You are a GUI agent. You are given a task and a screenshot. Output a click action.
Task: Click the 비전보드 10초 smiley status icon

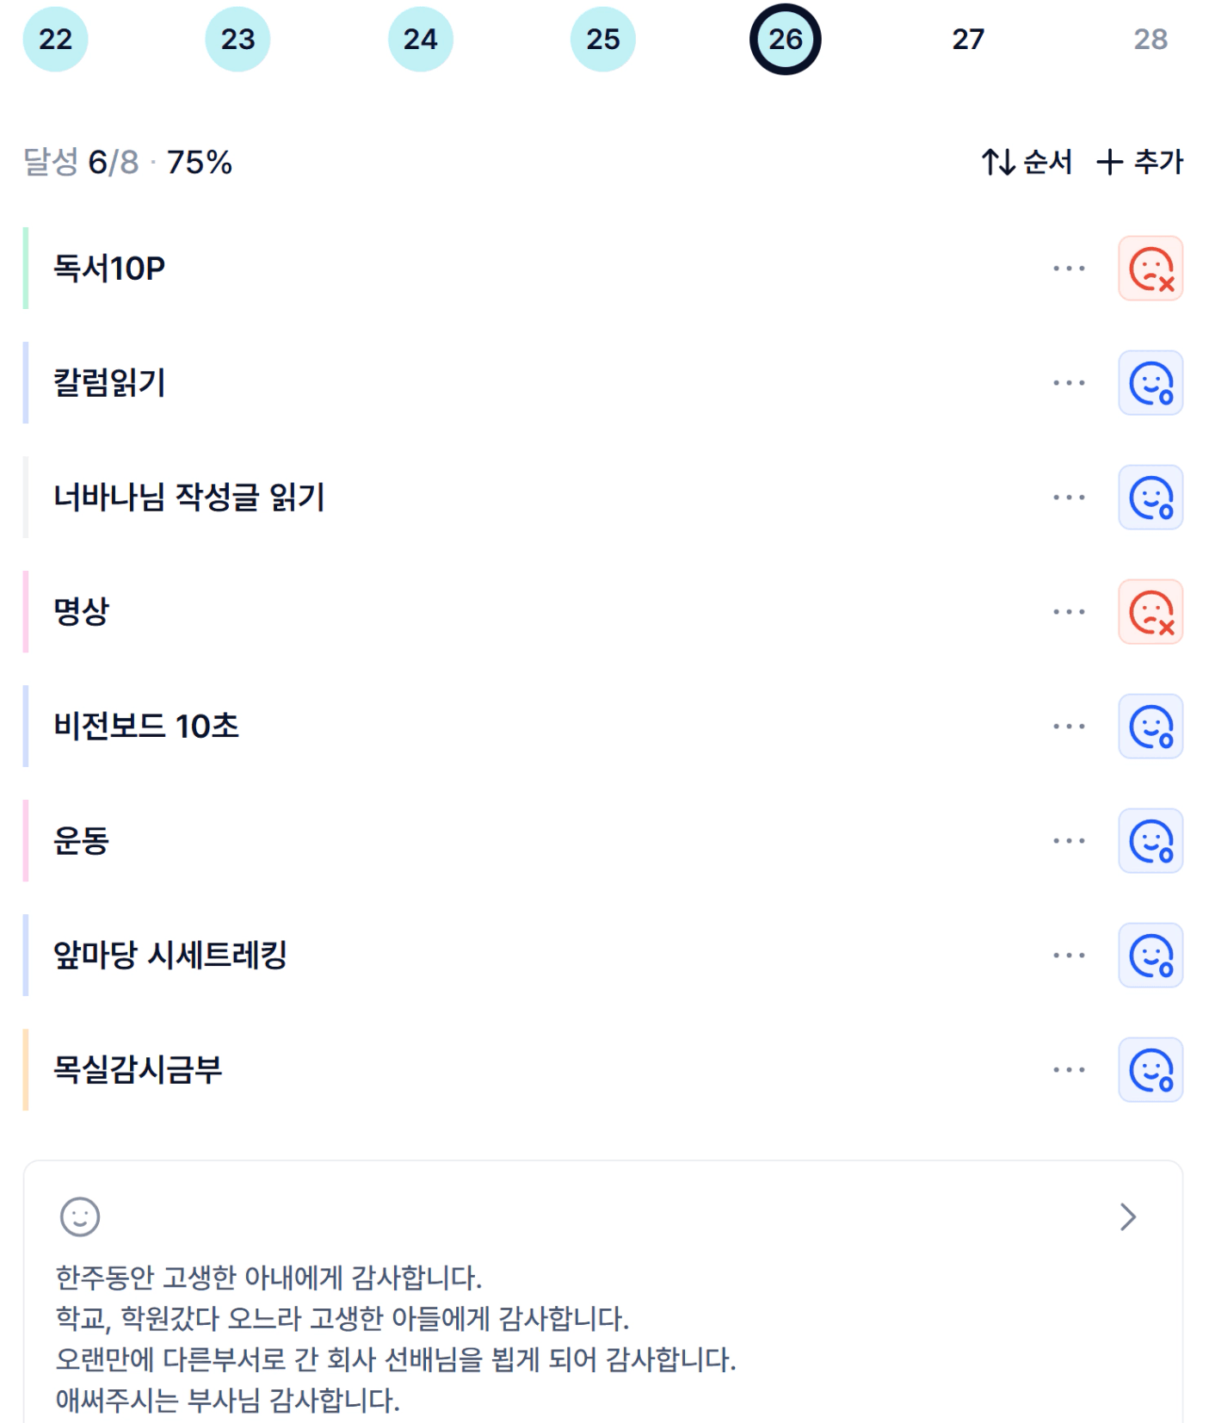coord(1150,727)
